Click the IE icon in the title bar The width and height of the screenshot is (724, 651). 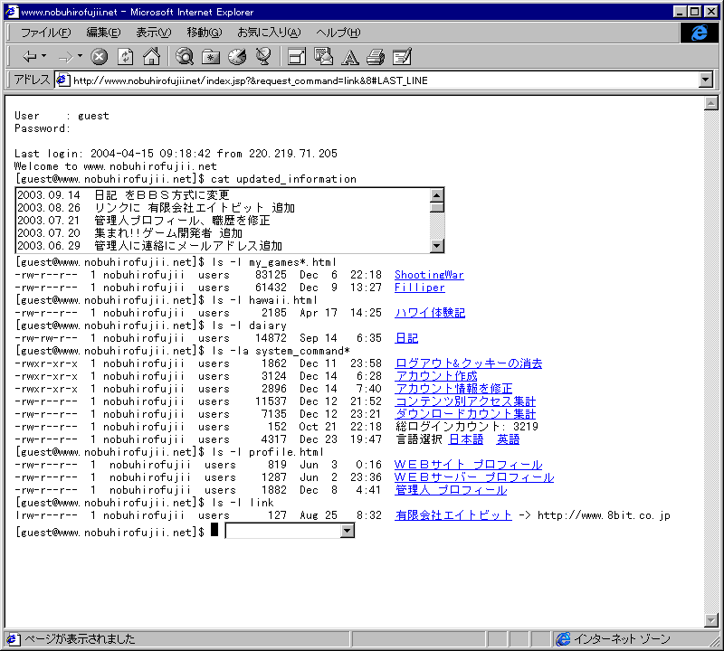click(x=12, y=12)
